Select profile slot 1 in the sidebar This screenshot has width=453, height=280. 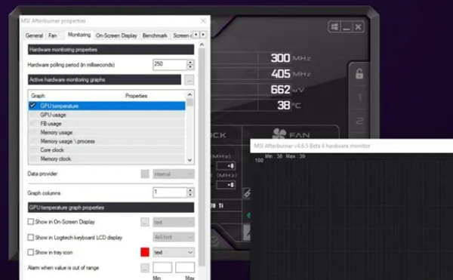pos(359,97)
